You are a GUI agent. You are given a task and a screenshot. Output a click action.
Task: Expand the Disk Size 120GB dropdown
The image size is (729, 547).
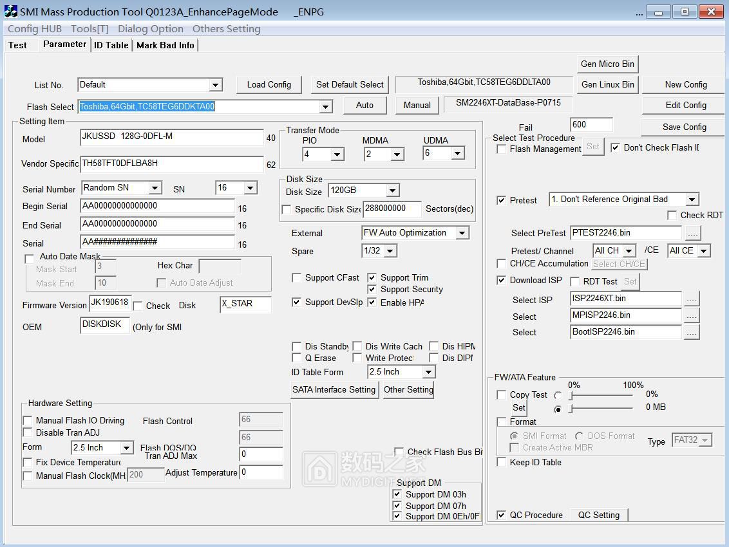pyautogui.click(x=392, y=190)
